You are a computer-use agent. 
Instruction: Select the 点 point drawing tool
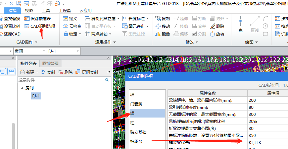[x=241, y=24]
